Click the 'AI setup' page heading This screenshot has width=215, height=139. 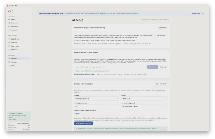pos(77,20)
